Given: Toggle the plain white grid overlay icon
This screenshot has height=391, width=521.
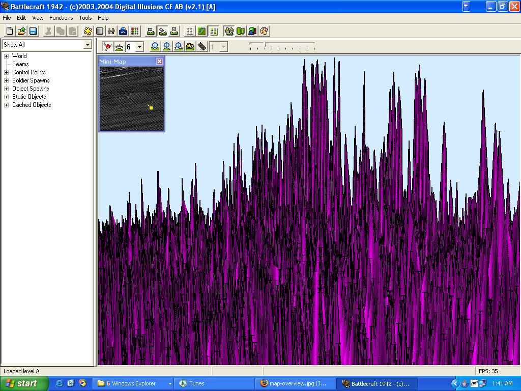Looking at the screenshot, I should (190, 31).
